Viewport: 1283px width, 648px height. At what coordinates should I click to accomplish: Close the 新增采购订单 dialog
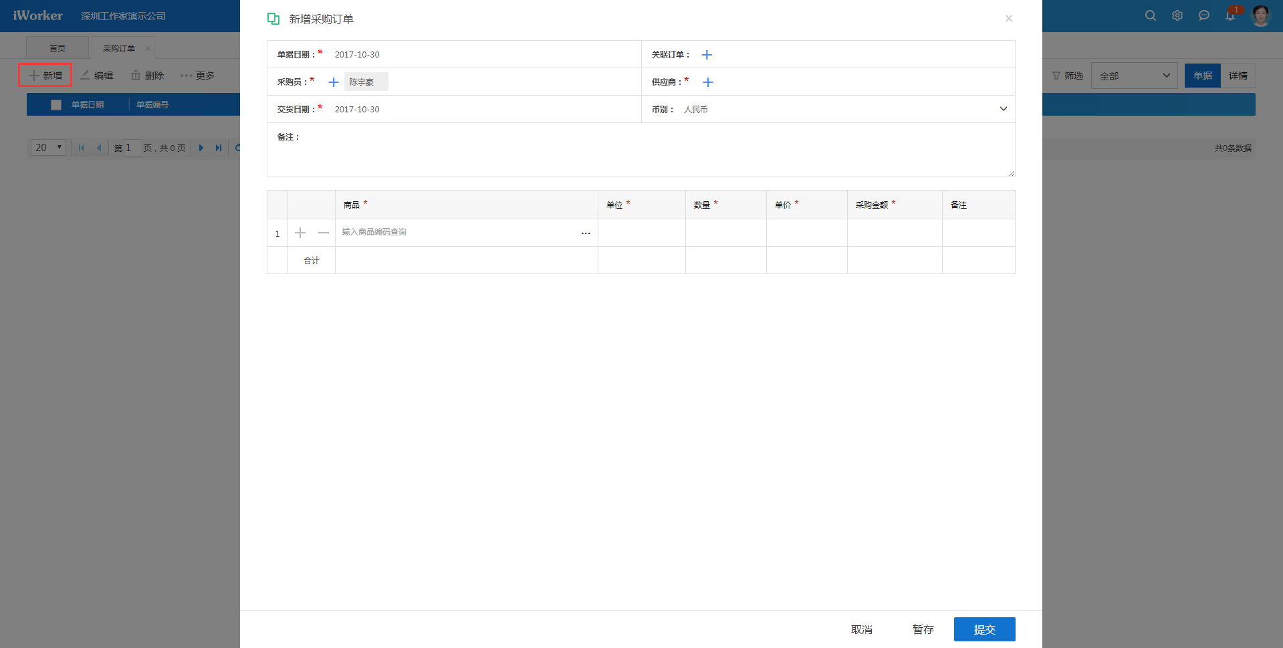coord(1009,19)
